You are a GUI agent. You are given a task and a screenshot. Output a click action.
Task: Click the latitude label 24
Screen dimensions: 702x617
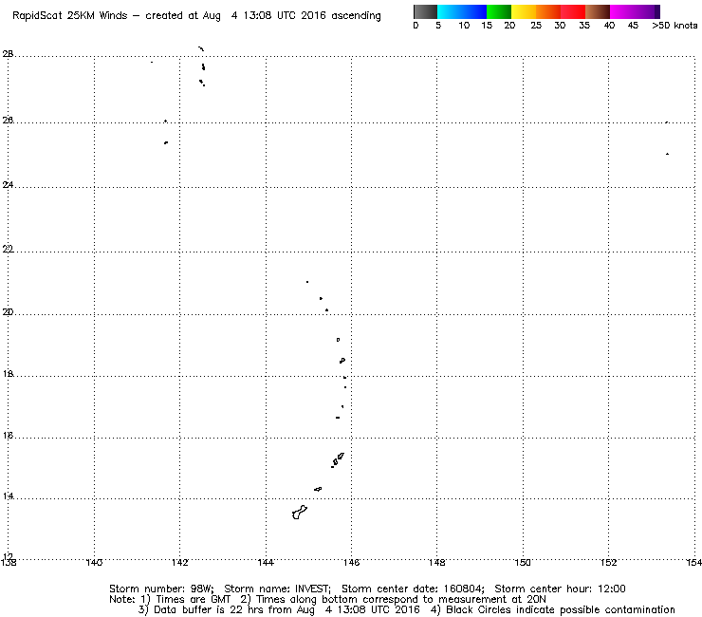click(x=8, y=184)
